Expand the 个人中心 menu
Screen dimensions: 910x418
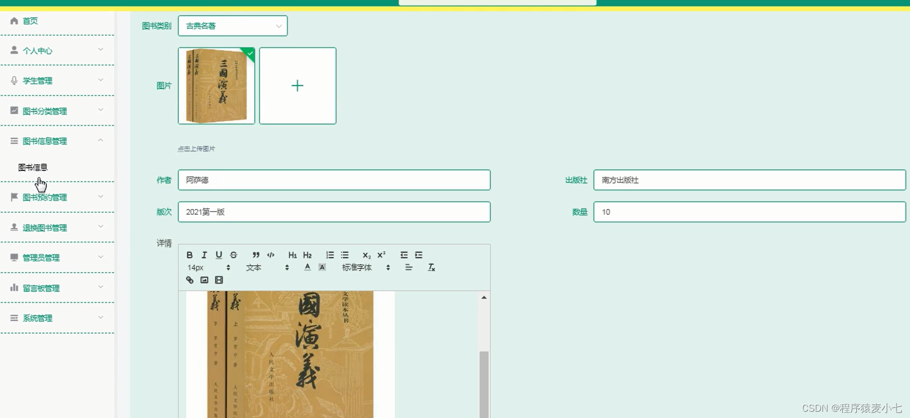[57, 50]
